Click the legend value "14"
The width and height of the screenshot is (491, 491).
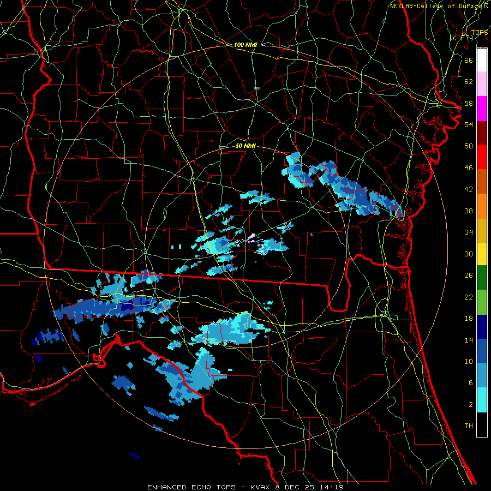tap(469, 340)
